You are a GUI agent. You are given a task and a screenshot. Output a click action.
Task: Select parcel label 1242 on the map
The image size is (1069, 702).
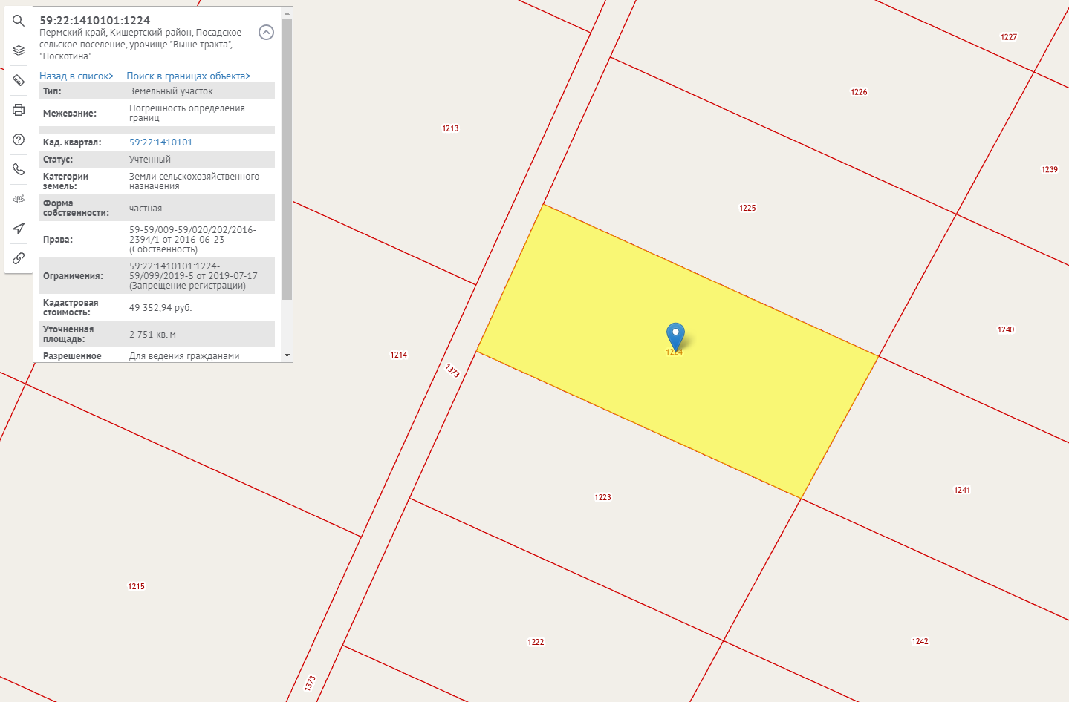[x=920, y=641]
